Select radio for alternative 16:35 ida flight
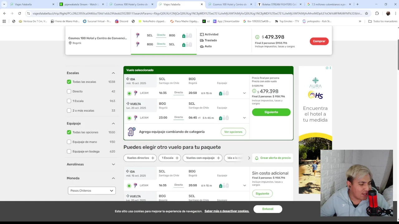The image size is (399, 224). click(x=129, y=186)
